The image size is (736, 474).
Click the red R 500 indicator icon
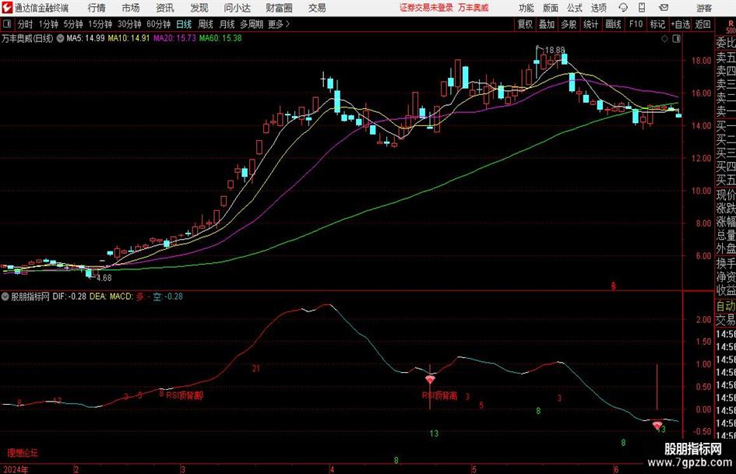731,26
